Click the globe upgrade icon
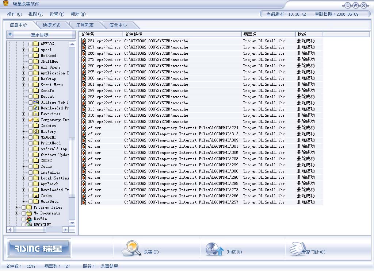 (x=214, y=249)
